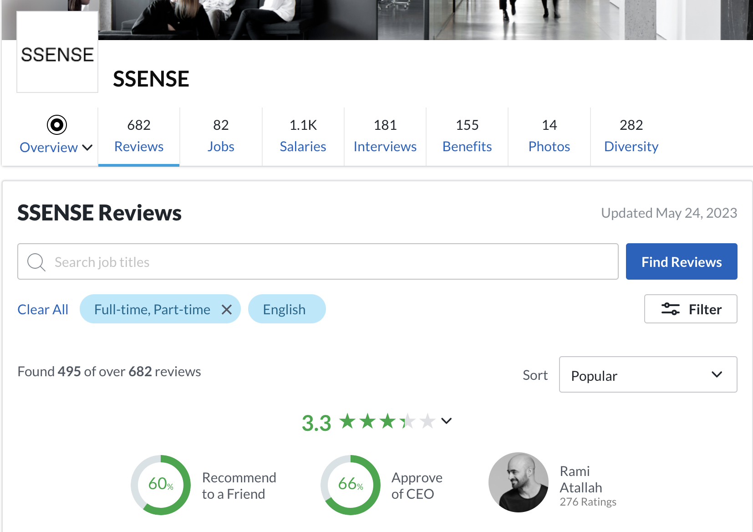Click the Rami Atallah name
The width and height of the screenshot is (753, 532).
tap(581, 479)
